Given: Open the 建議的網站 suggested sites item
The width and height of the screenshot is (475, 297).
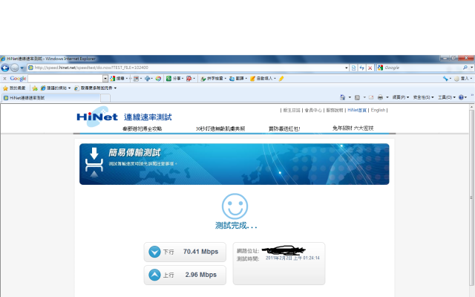Looking at the screenshot, I should click(x=56, y=88).
